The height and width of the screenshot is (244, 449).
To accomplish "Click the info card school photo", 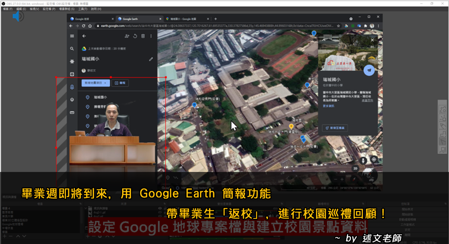I will tap(348, 53).
